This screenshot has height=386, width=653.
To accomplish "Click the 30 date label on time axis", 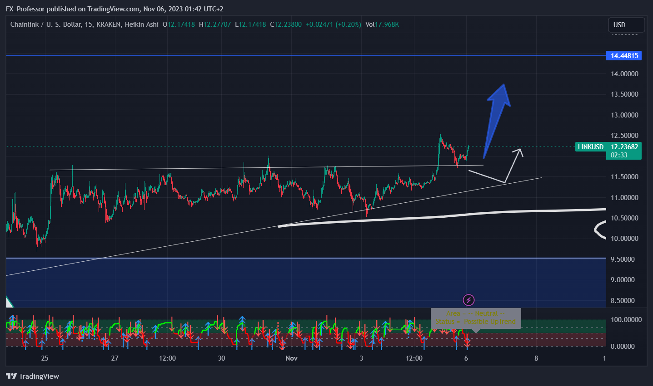I will tap(221, 358).
